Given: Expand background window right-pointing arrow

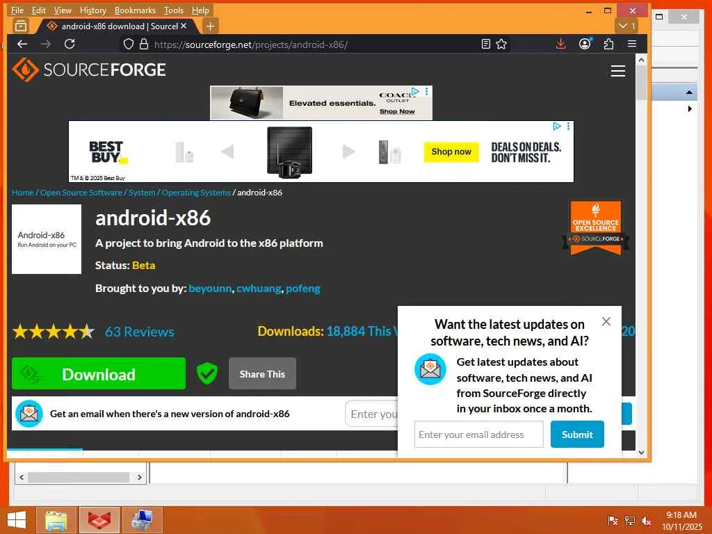Looking at the screenshot, I should [690, 109].
